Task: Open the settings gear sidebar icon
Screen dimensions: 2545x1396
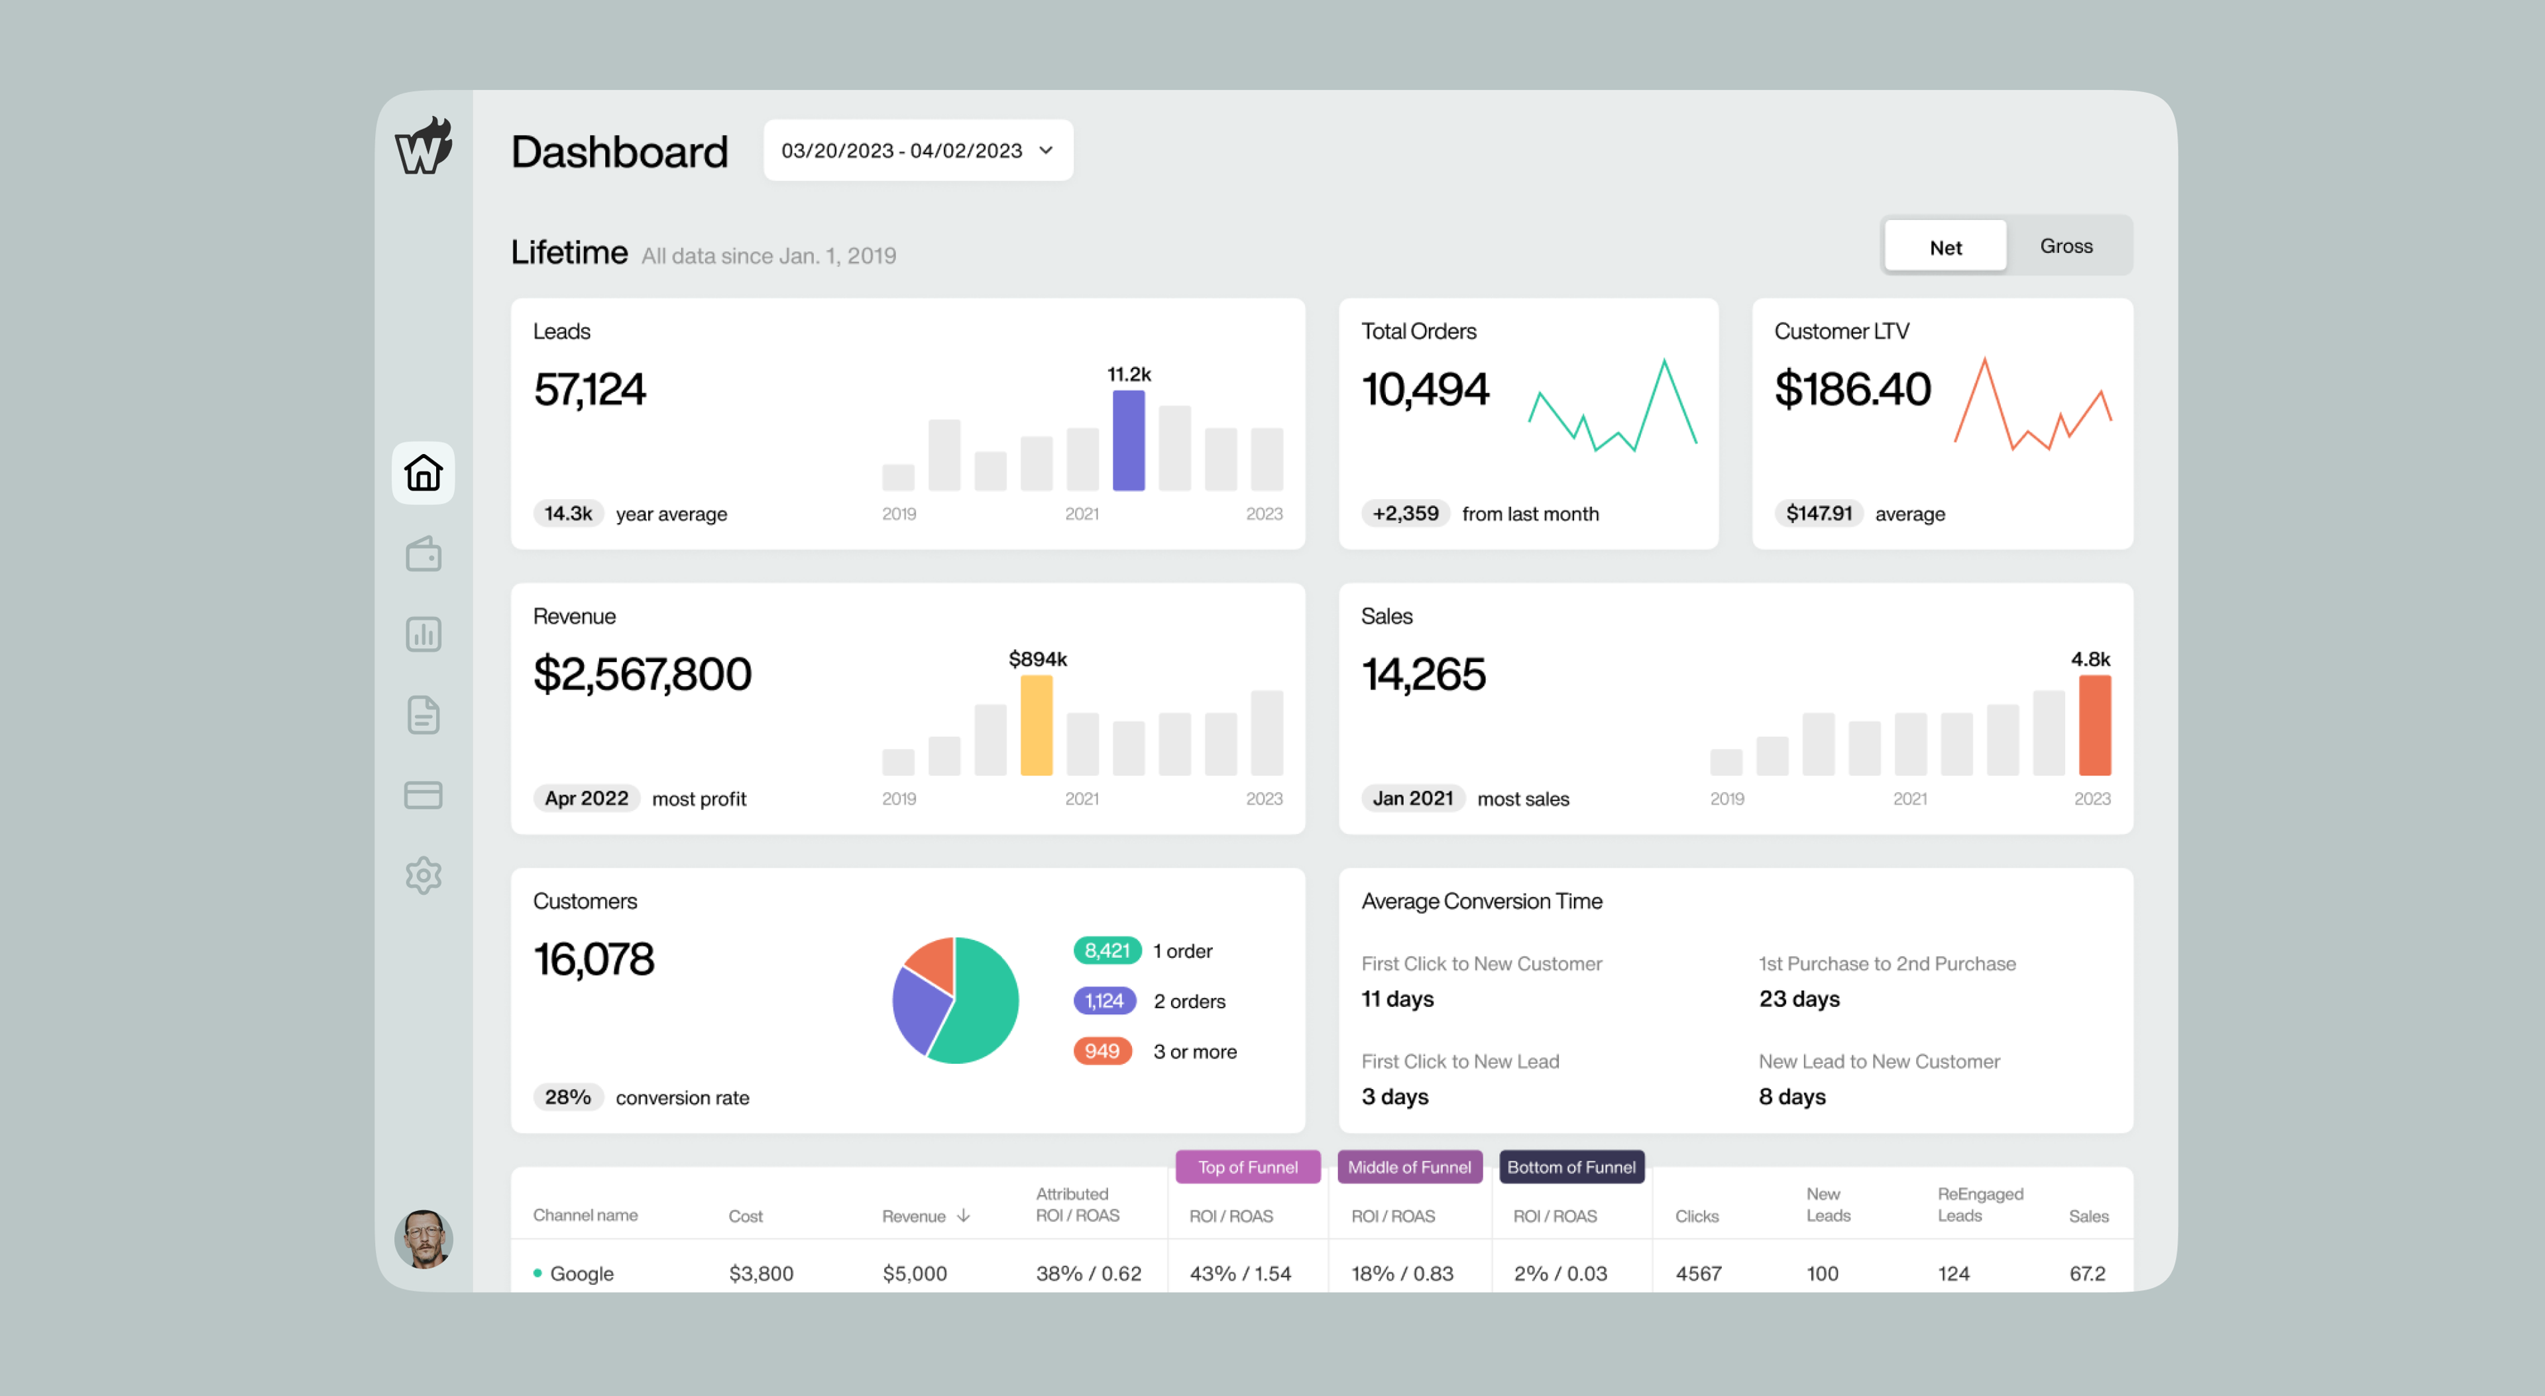Action: point(423,876)
